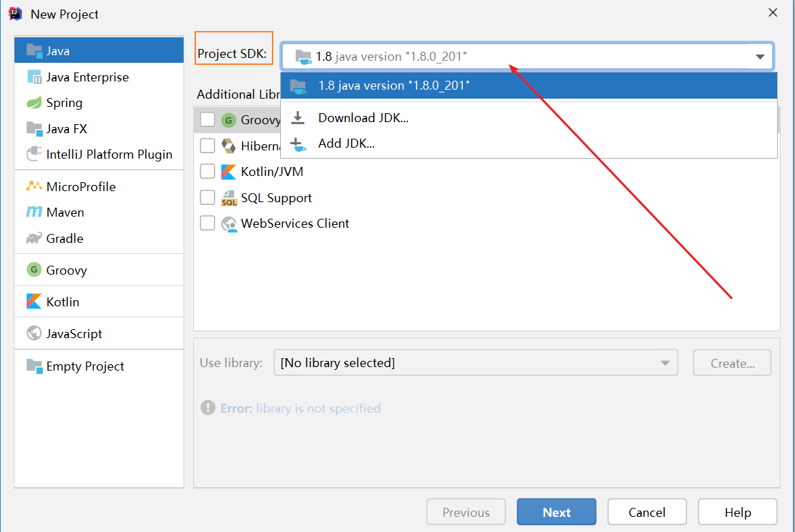The width and height of the screenshot is (795, 532).
Task: Click the Kotlin icon in project types
Action: pyautogui.click(x=34, y=302)
